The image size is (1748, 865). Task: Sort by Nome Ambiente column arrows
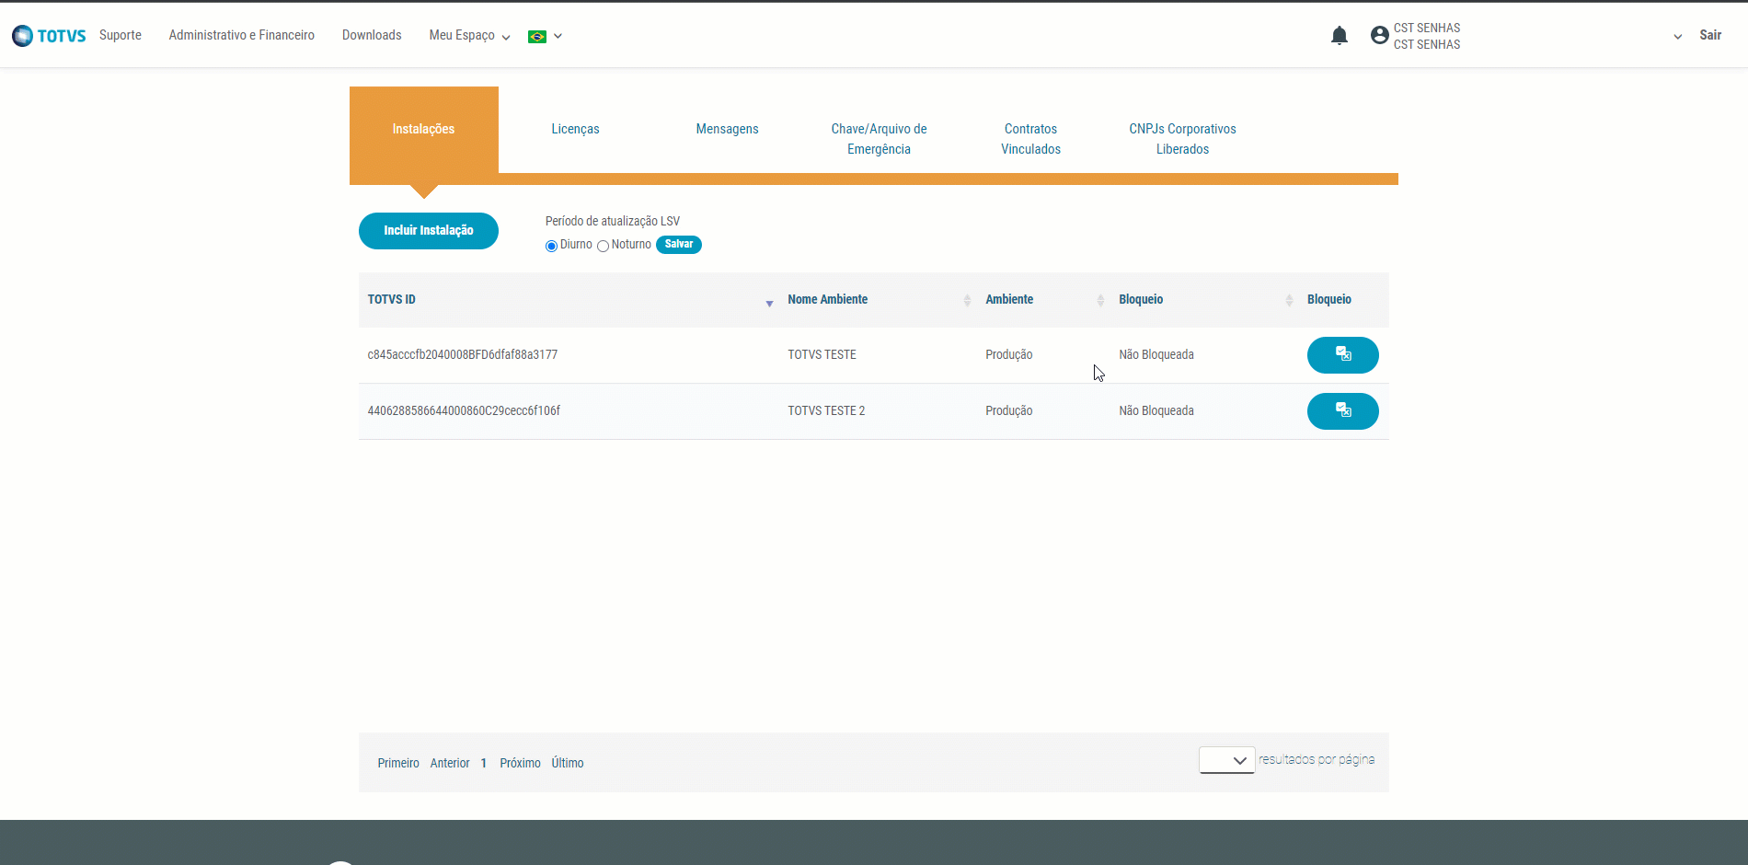pos(967,301)
